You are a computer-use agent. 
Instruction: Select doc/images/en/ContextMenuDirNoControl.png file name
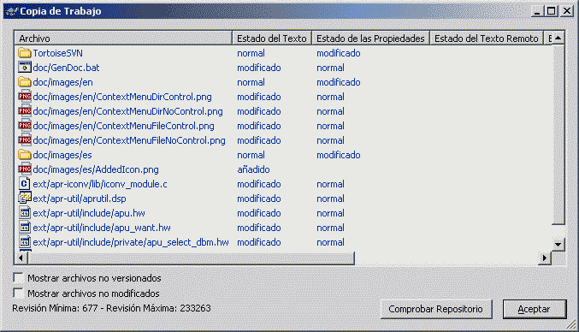(x=127, y=111)
